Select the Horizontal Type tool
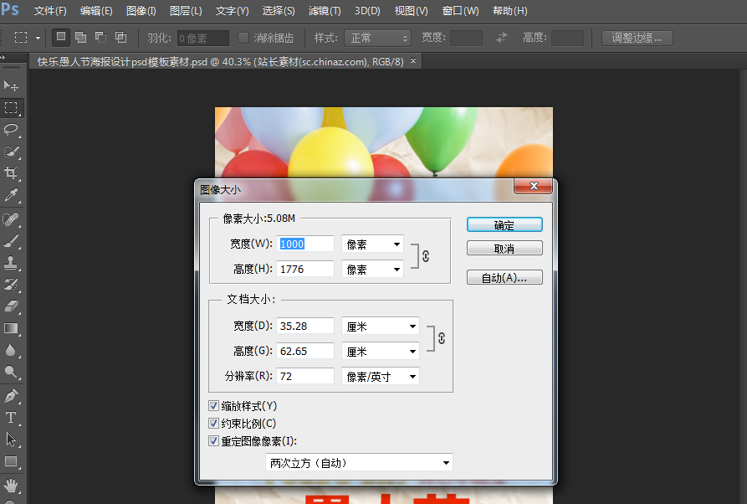 click(11, 418)
